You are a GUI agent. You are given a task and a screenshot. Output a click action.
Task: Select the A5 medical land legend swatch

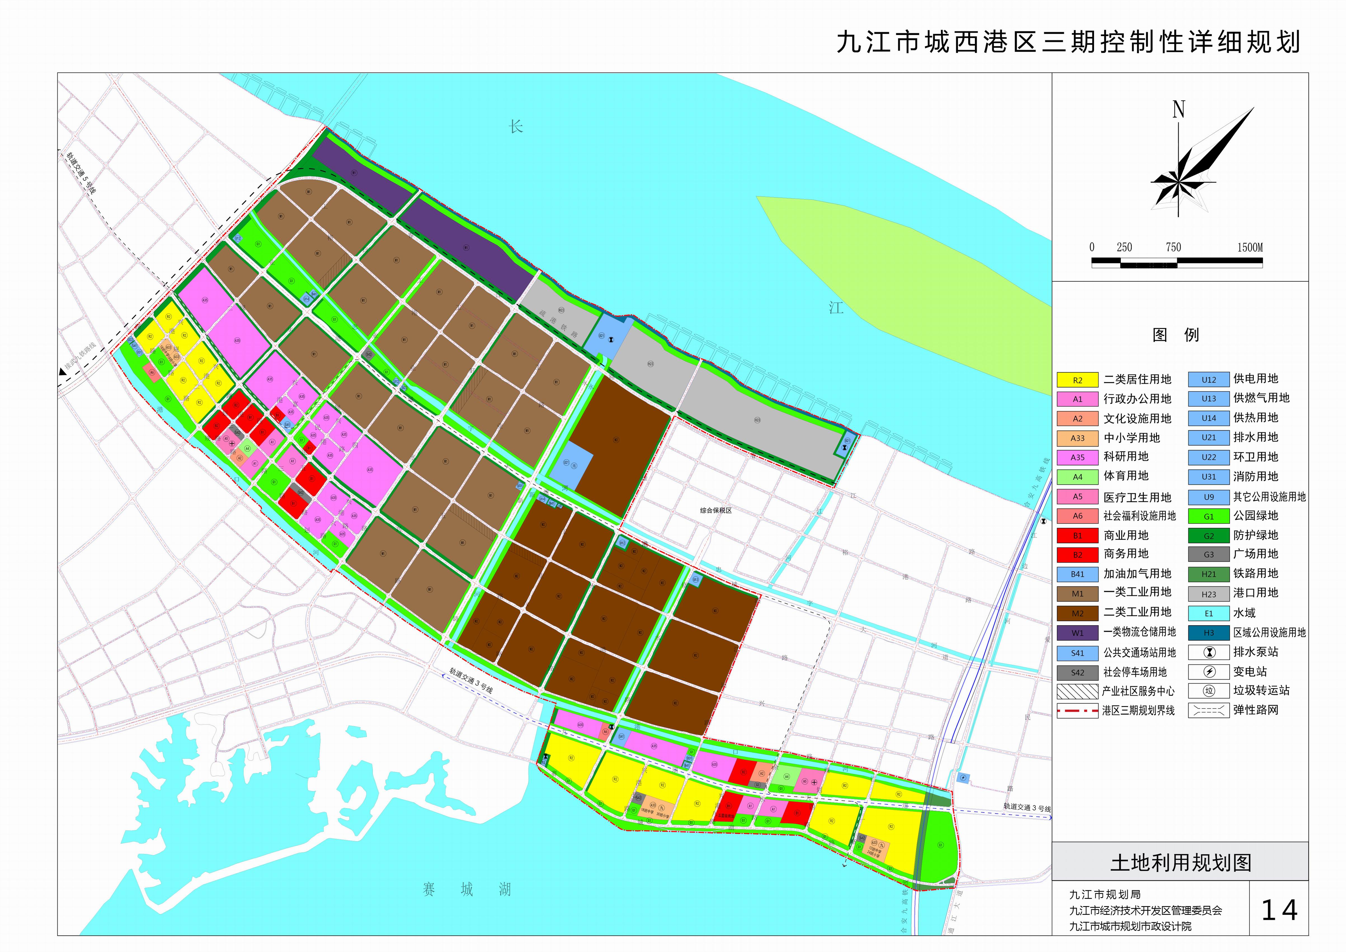(x=1077, y=497)
